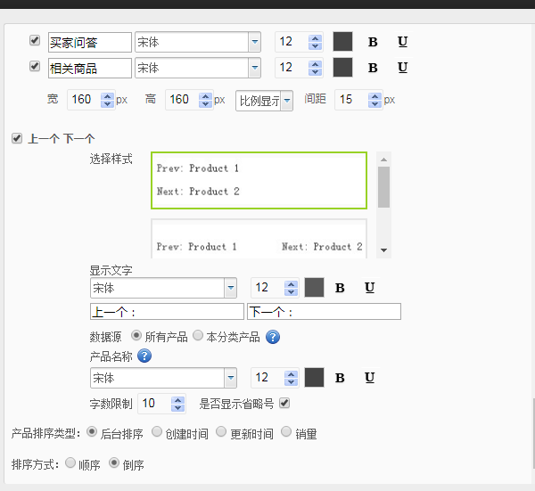This screenshot has width=535, height=491.
Task: Toggle bold for 显示文字 font
Action: click(x=340, y=288)
